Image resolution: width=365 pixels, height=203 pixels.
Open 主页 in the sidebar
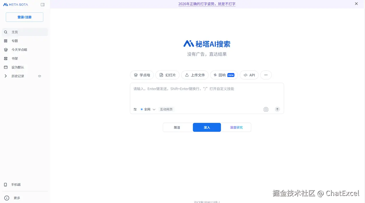[25, 32]
